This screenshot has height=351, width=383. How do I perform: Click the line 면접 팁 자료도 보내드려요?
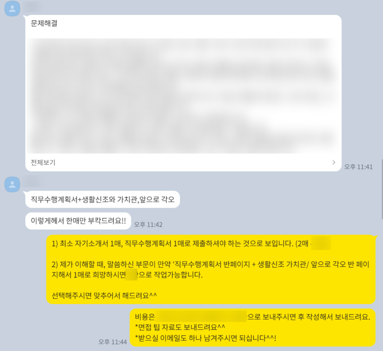[180, 327]
